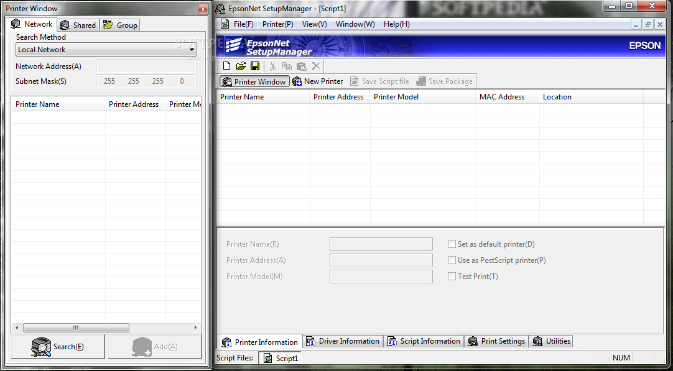
Task: Click the NUM indicator in the status bar
Action: pyautogui.click(x=621, y=358)
